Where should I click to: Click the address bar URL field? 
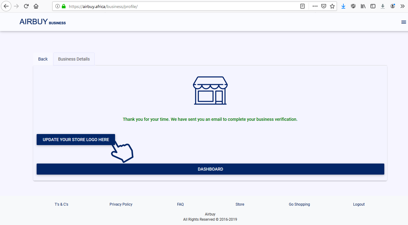point(185,6)
